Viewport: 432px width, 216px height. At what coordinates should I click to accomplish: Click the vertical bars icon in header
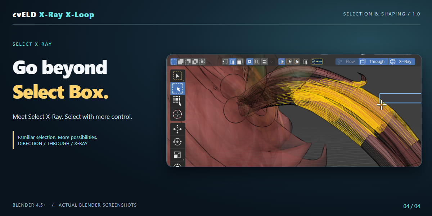pos(257,62)
